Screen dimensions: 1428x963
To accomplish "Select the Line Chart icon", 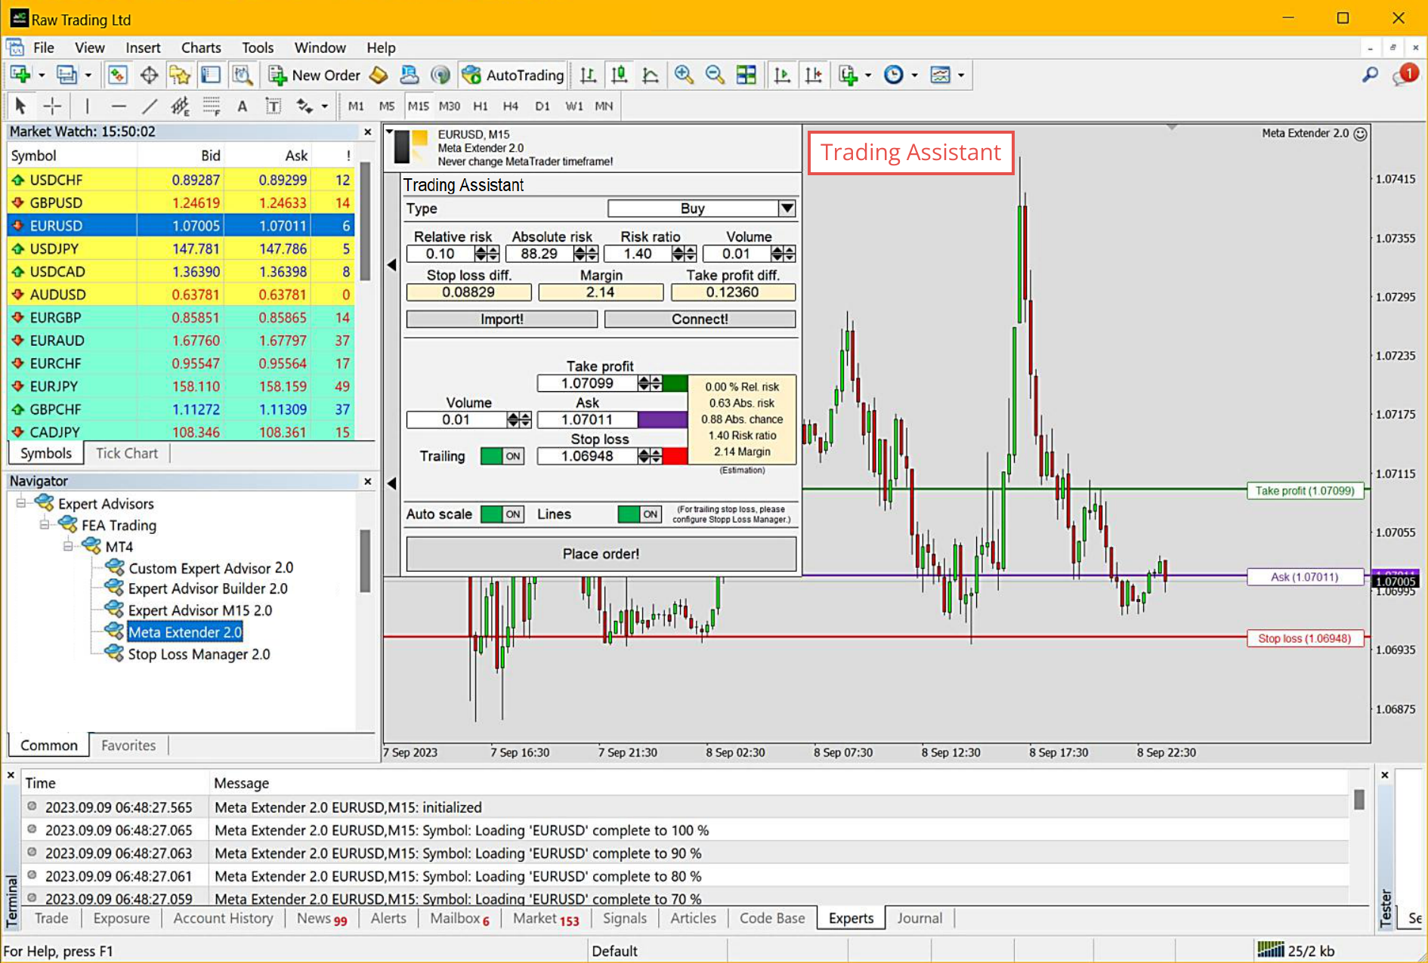I will pyautogui.click(x=650, y=75).
